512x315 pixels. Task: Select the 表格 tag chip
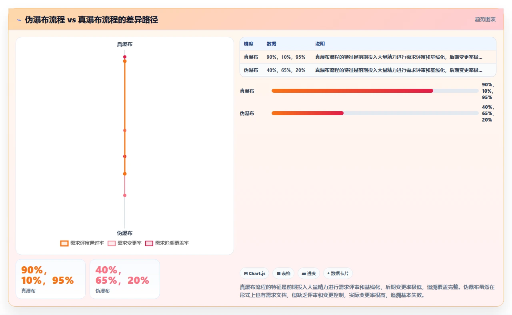283,273
